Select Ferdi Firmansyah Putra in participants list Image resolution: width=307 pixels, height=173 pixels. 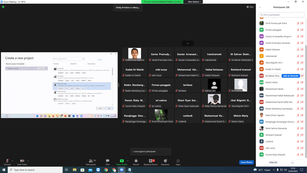coord(281,23)
